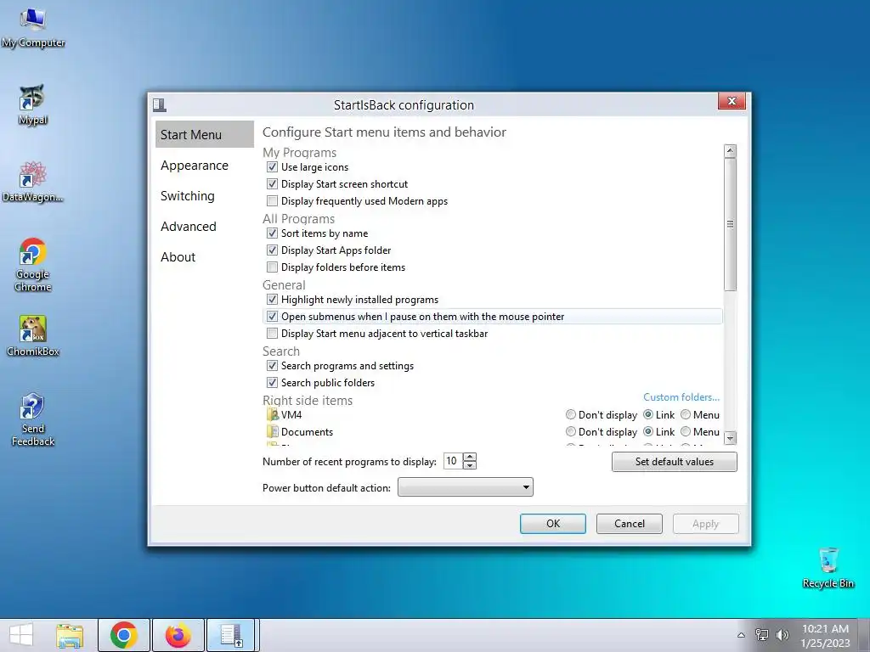Open File Explorer from the taskbar

pyautogui.click(x=70, y=635)
